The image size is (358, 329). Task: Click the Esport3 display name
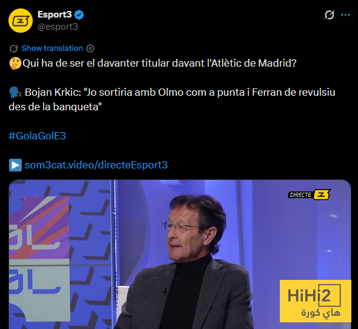pyautogui.click(x=55, y=15)
